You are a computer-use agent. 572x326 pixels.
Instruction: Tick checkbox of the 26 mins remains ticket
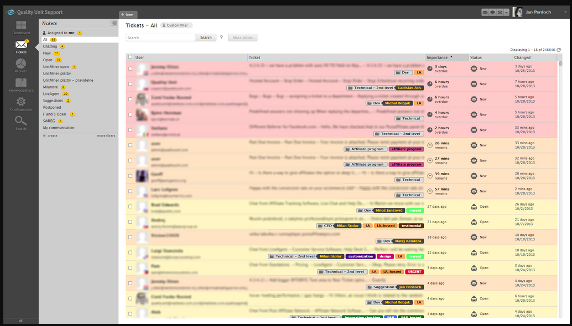[x=130, y=145]
